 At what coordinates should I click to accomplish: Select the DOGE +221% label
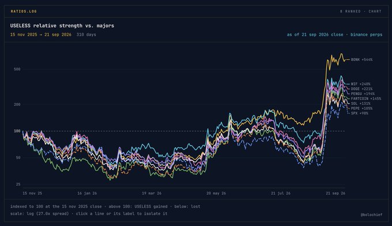pyautogui.click(x=361, y=89)
